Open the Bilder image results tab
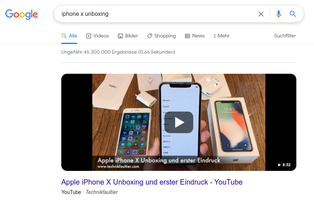314x204 pixels. [x=128, y=36]
